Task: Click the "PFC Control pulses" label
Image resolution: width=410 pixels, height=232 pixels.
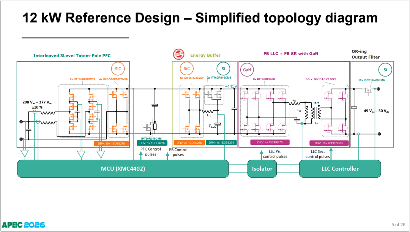Action: [x=151, y=152]
